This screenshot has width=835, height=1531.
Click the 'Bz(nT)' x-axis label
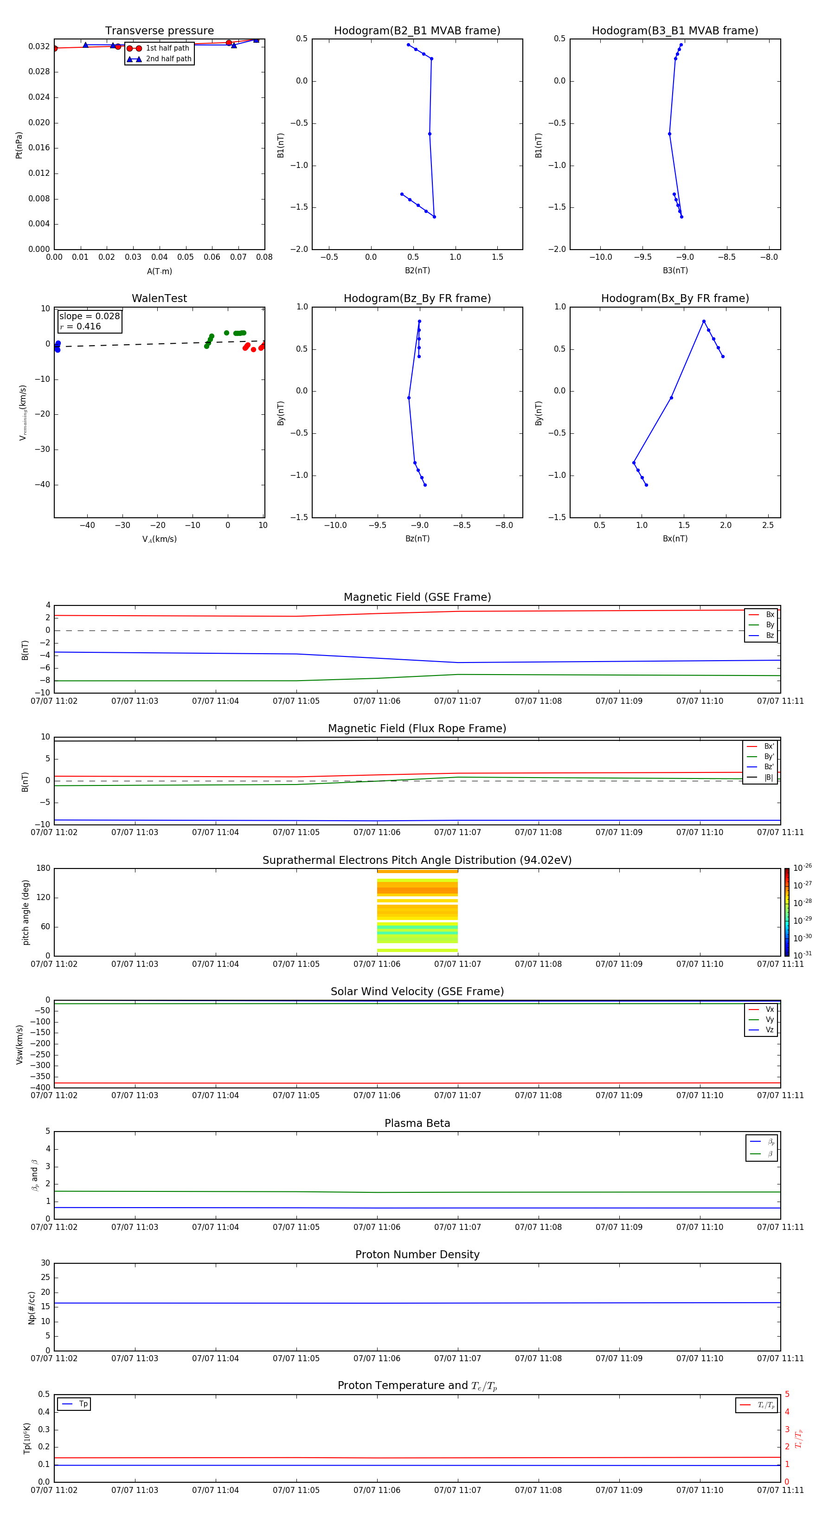tap(417, 539)
